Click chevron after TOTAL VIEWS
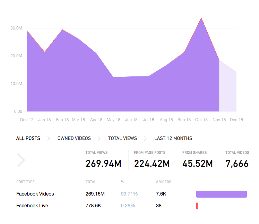Image resolution: width=259 pixels, height=224 pixels. [x=145, y=139]
